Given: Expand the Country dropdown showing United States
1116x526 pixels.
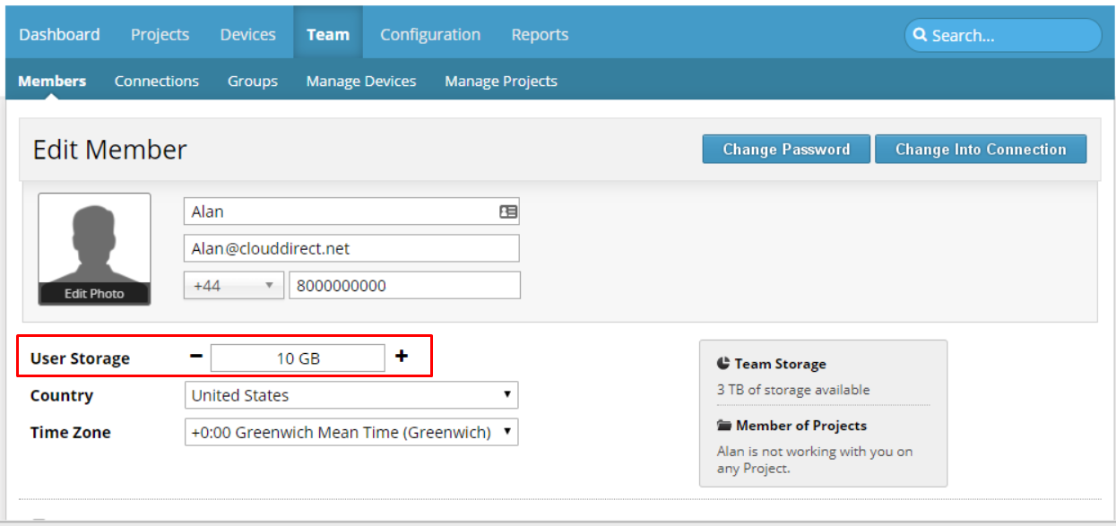Looking at the screenshot, I should pyautogui.click(x=351, y=395).
